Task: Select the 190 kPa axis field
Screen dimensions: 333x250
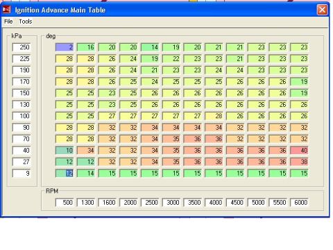Action: [22, 70]
